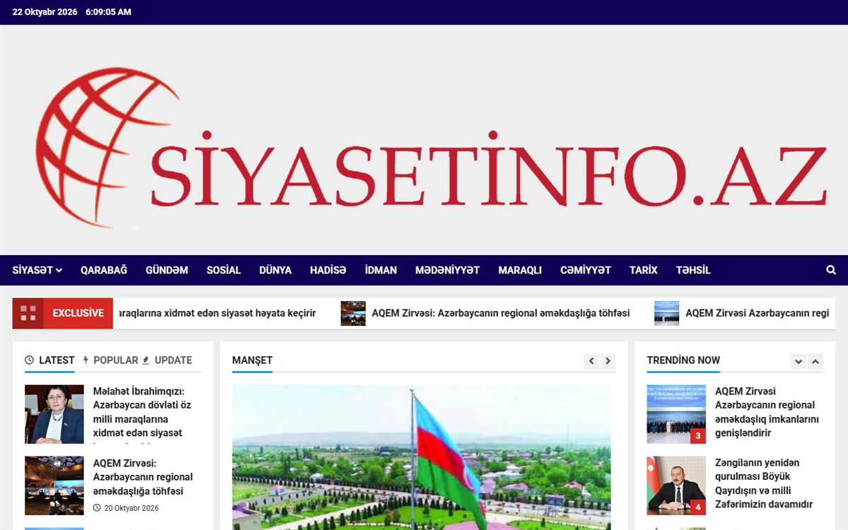Go to previous Manşet slide arrow
Image resolution: width=848 pixels, height=530 pixels.
point(591,361)
